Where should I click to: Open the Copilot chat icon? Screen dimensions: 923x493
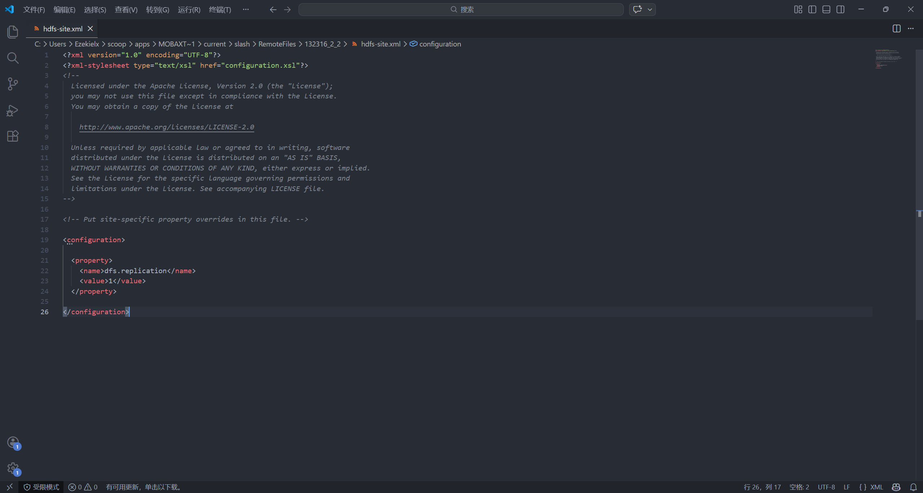point(637,9)
